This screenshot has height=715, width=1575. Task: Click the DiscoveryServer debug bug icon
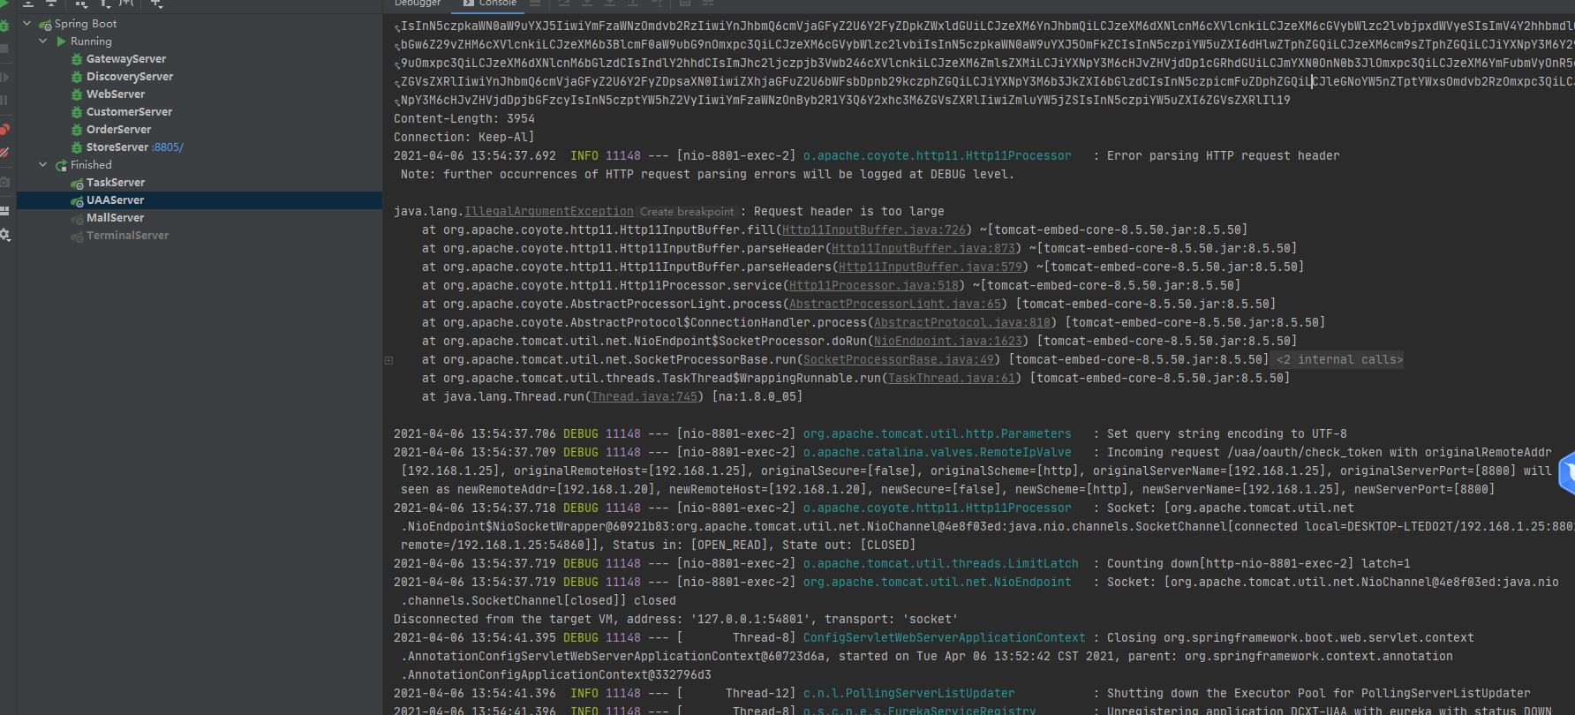tap(77, 77)
